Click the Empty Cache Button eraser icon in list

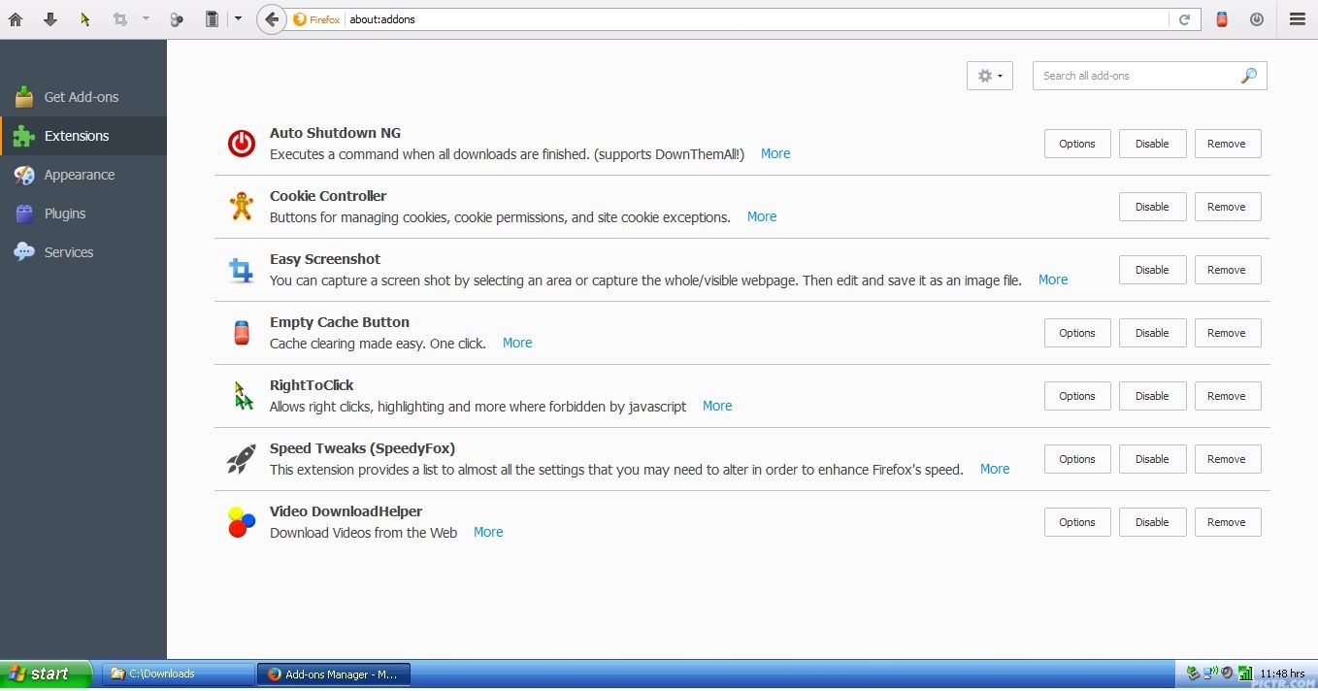241,333
